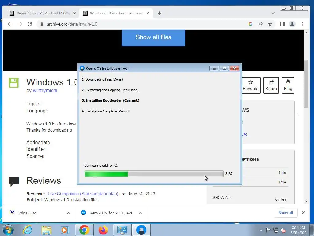This screenshot has height=236, width=314.
Task: Click the 6 Files link
Action: 281,199
